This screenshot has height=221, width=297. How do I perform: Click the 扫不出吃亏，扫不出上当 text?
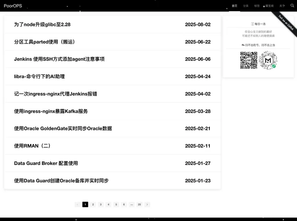260,45
